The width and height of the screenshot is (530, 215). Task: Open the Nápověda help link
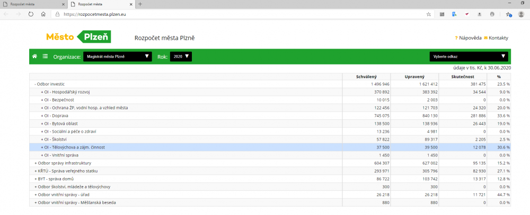[470, 38]
